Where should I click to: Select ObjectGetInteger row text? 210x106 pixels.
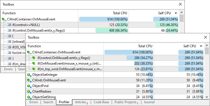point(45,75)
